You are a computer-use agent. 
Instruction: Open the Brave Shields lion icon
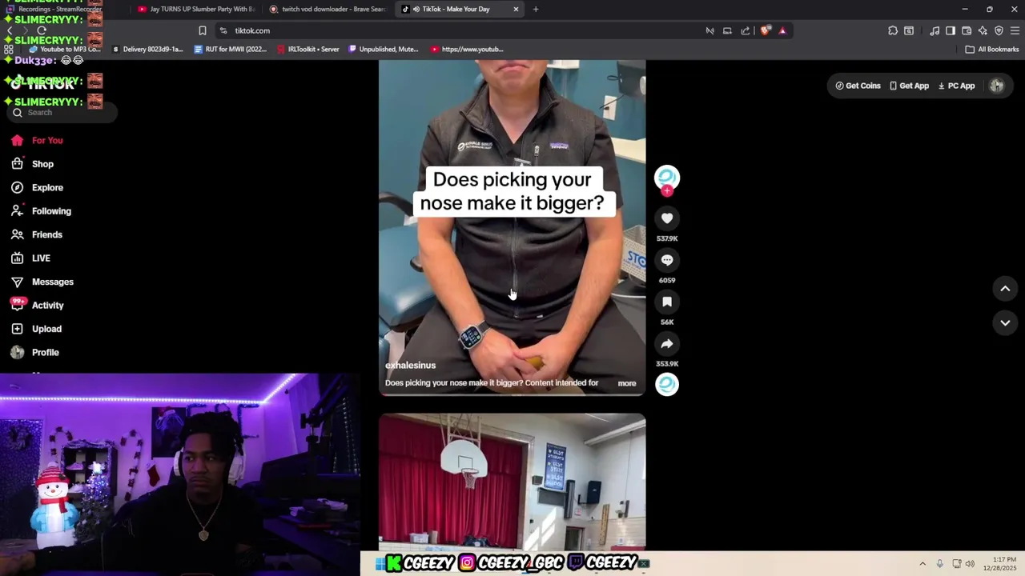point(766,30)
